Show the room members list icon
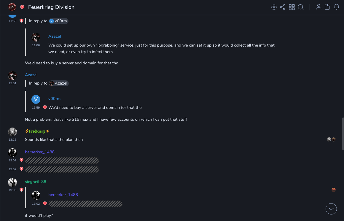Image resolution: width=344 pixels, height=221 pixels. click(318, 7)
